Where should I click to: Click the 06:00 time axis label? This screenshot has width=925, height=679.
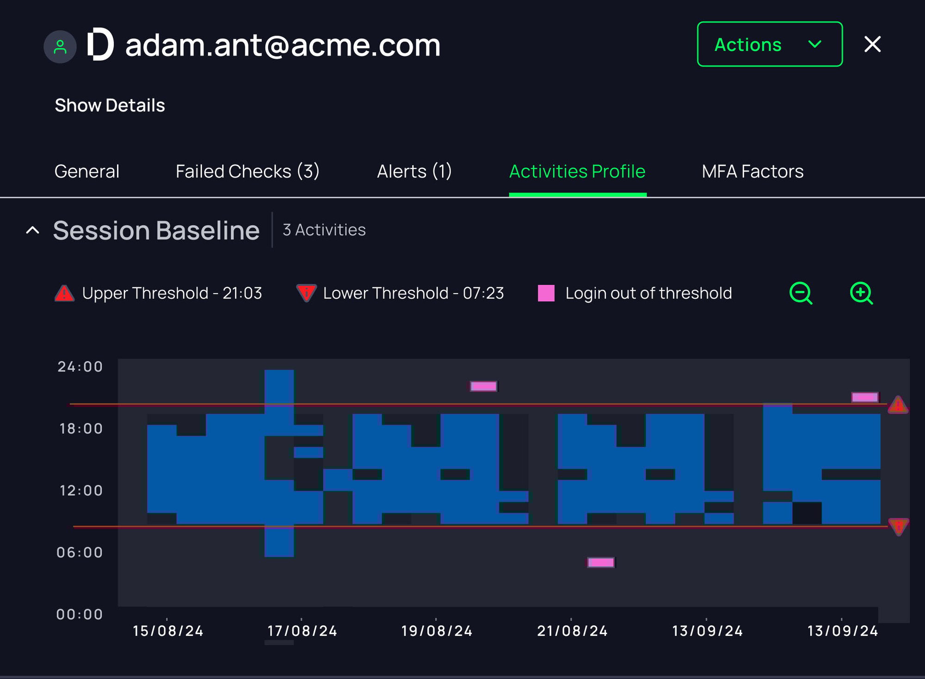point(80,552)
